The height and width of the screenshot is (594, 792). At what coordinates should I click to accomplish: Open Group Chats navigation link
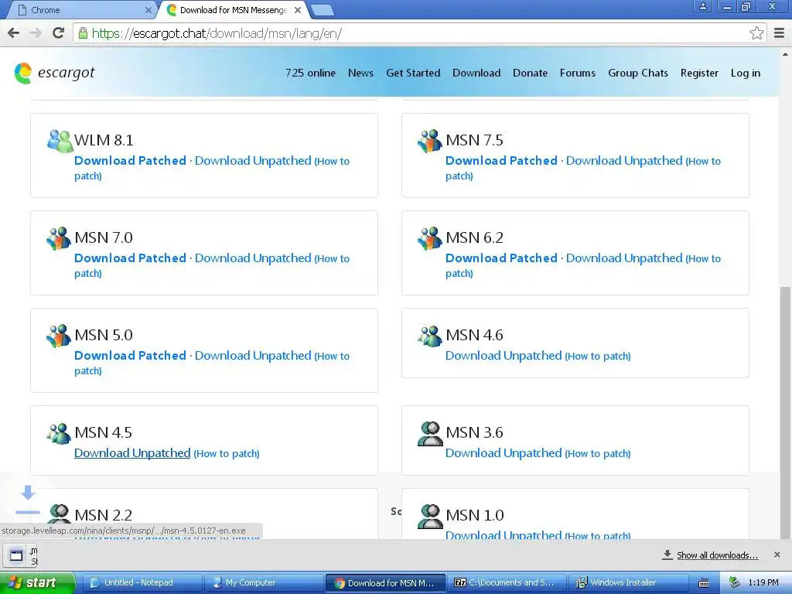(x=638, y=73)
